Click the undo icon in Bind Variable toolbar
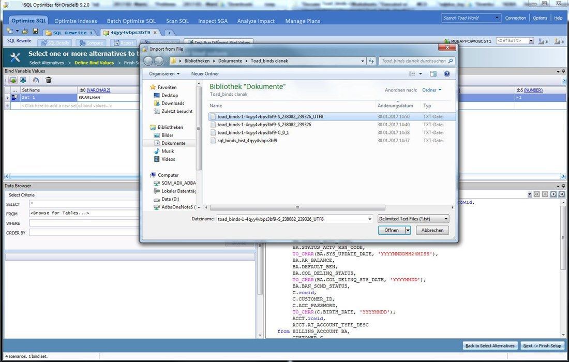 (36, 80)
